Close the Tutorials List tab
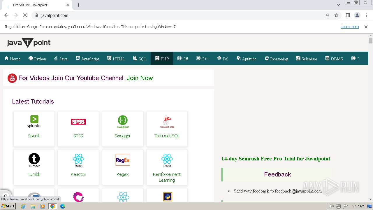373x210 pixels. tap(68, 5)
